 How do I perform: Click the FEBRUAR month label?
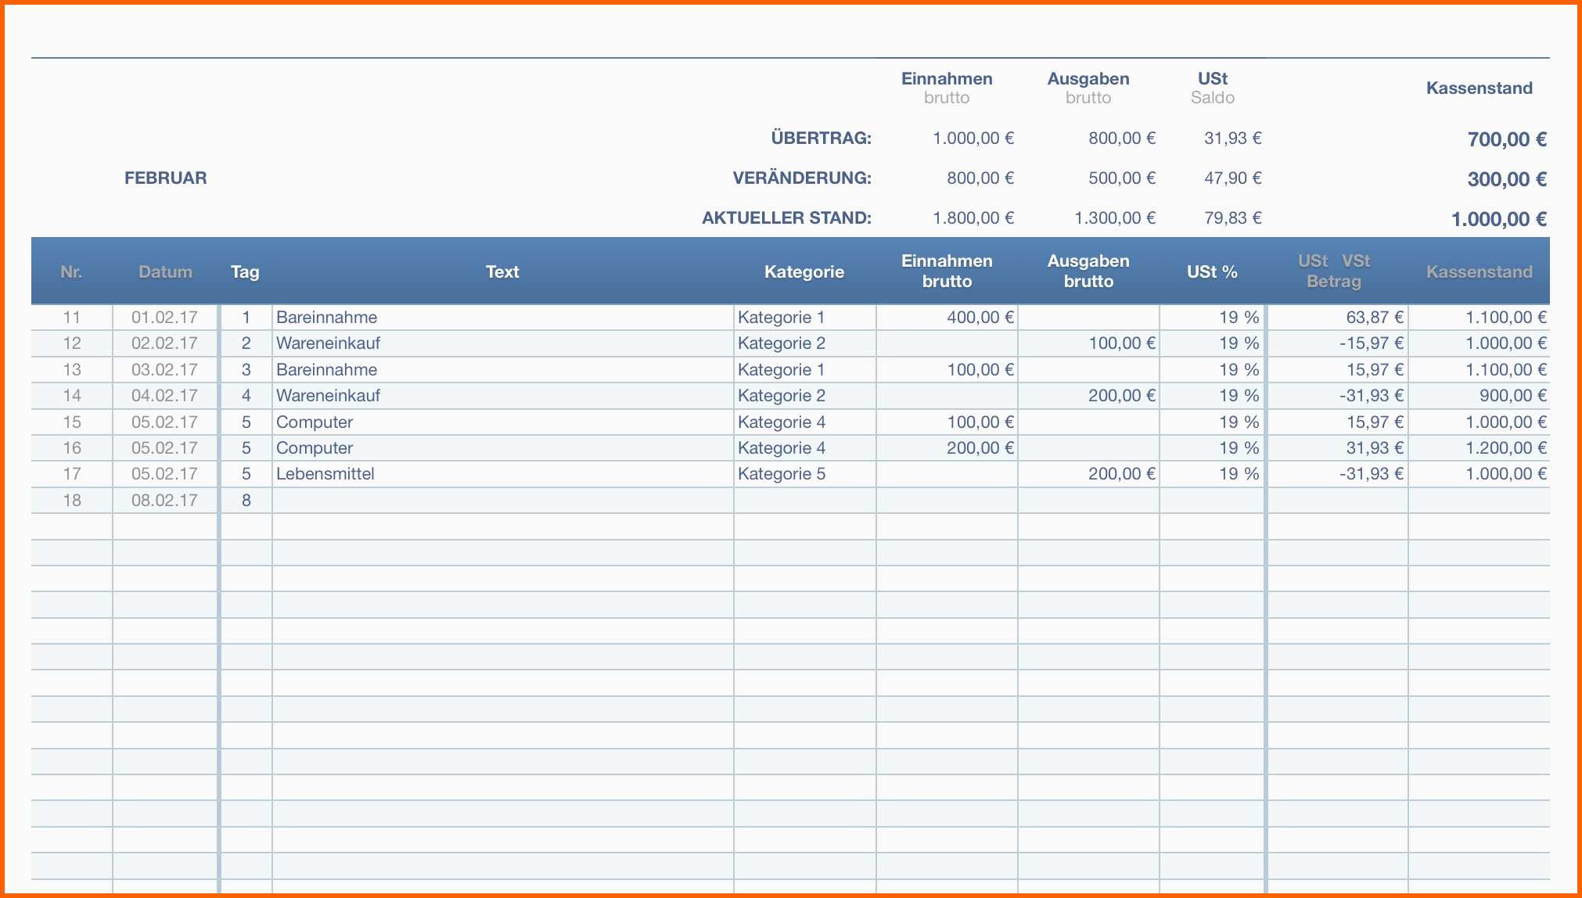click(x=166, y=178)
